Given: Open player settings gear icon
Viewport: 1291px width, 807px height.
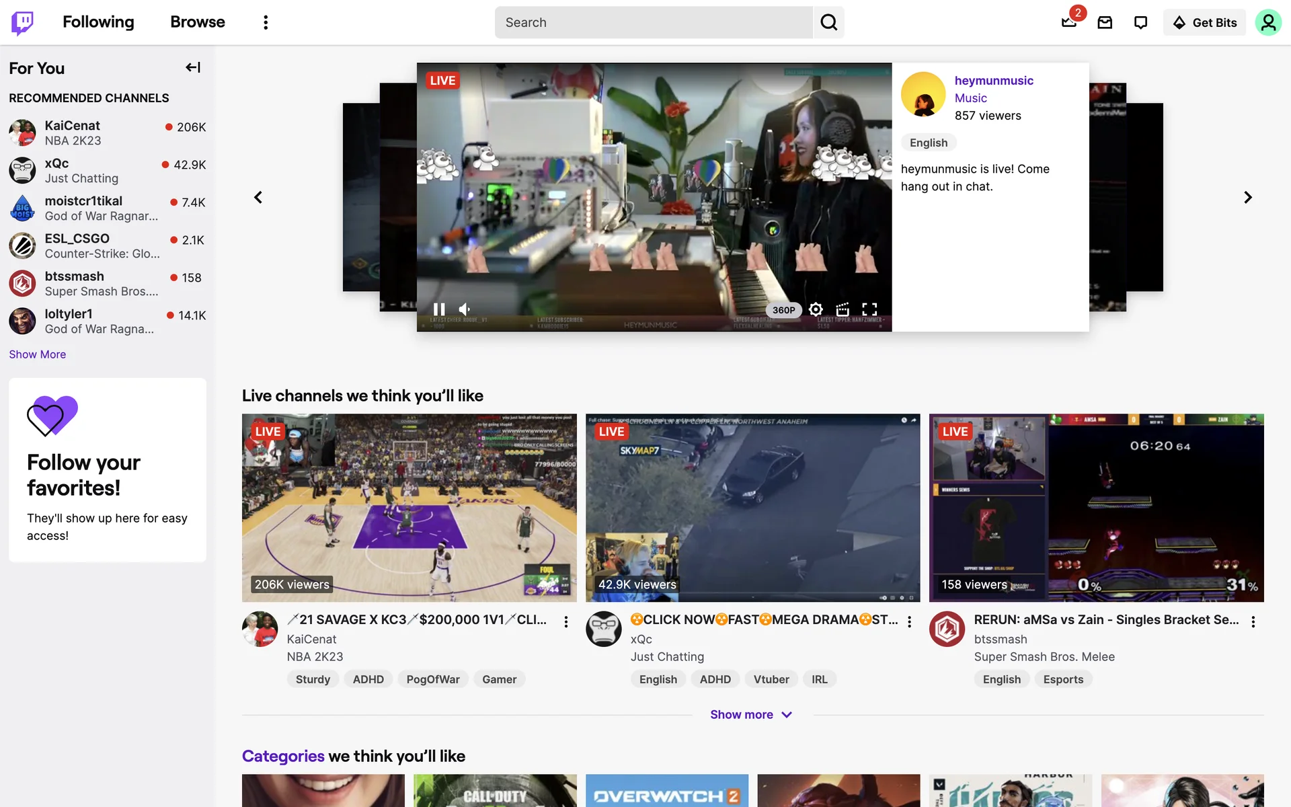Looking at the screenshot, I should point(816,309).
